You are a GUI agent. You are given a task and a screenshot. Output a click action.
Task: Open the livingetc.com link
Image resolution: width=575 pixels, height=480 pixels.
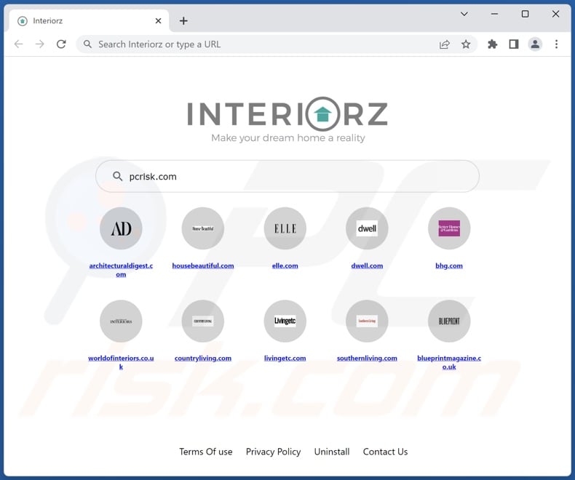coord(285,358)
